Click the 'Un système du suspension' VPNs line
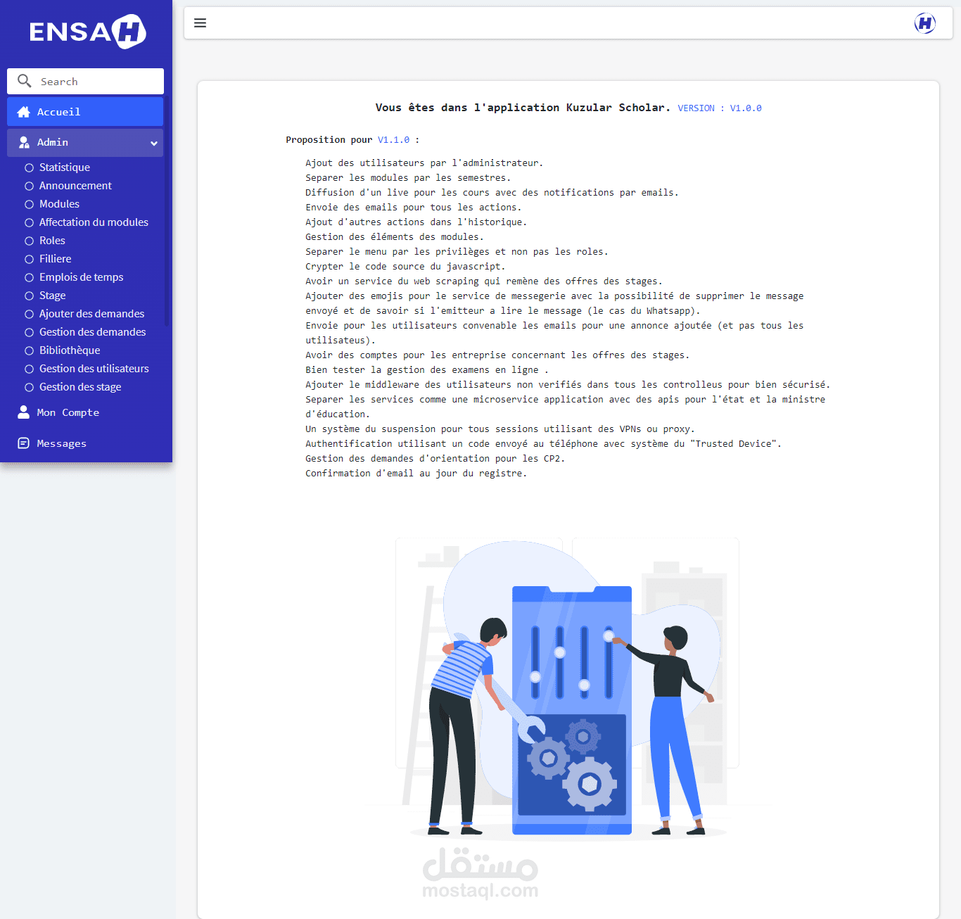961x919 pixels. [500, 429]
